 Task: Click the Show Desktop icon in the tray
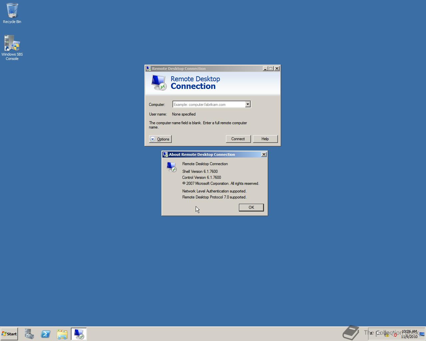pos(422,334)
